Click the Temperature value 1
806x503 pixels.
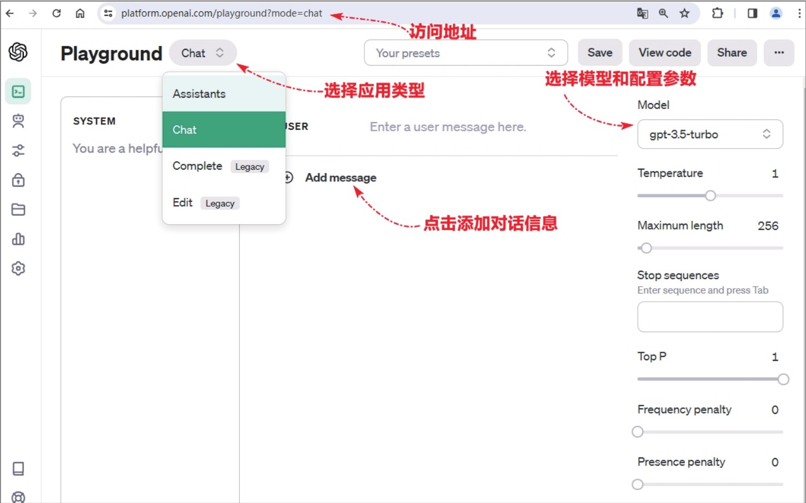click(775, 174)
